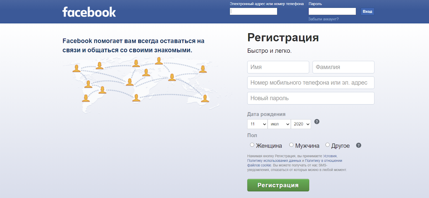Open the cookie policy link
This screenshot has height=198, width=429.
coord(295,163)
